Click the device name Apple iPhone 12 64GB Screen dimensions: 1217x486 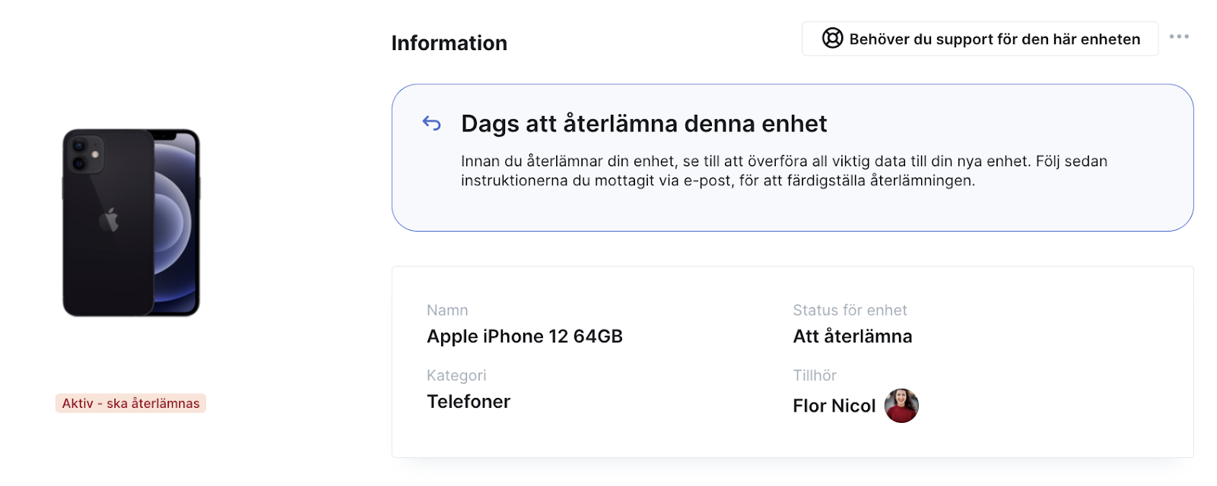tap(525, 336)
